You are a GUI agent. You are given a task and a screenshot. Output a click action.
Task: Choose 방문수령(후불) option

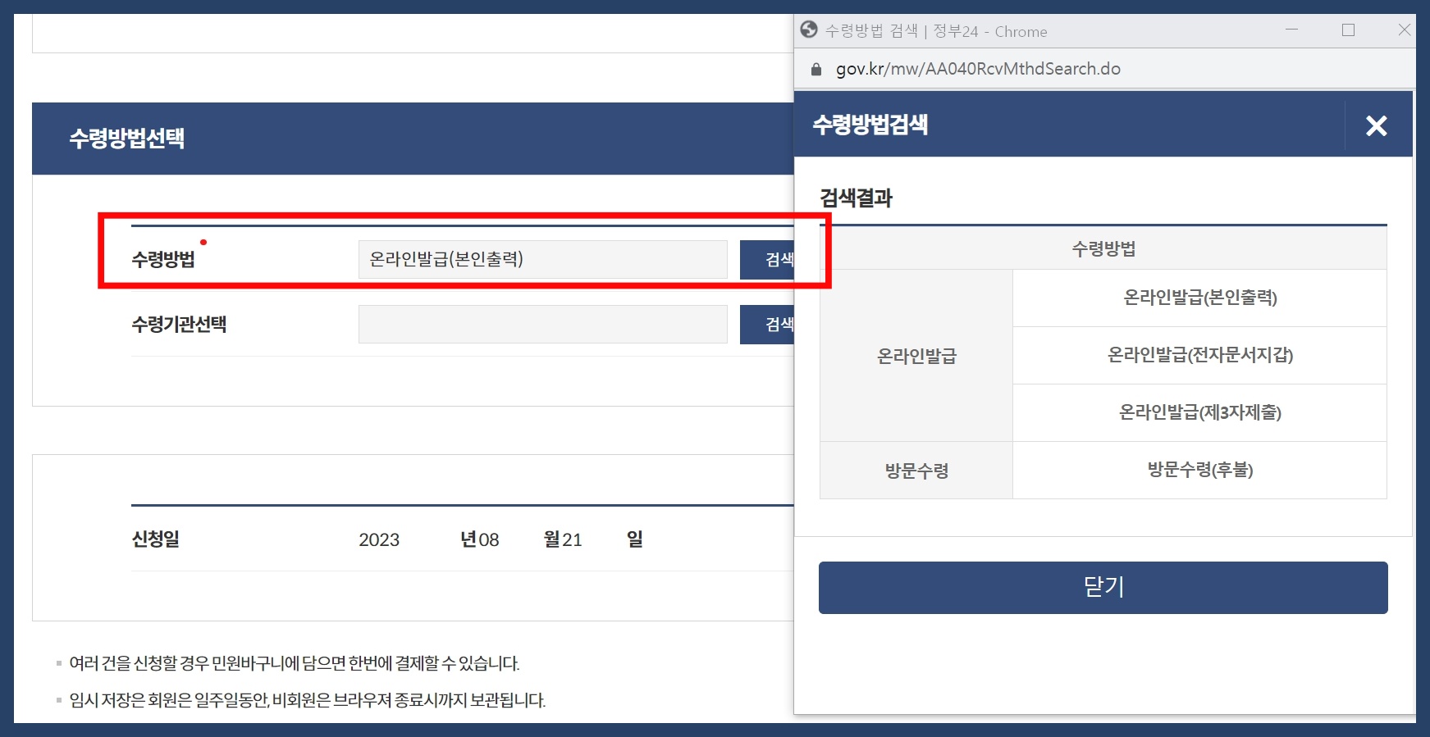click(1199, 470)
